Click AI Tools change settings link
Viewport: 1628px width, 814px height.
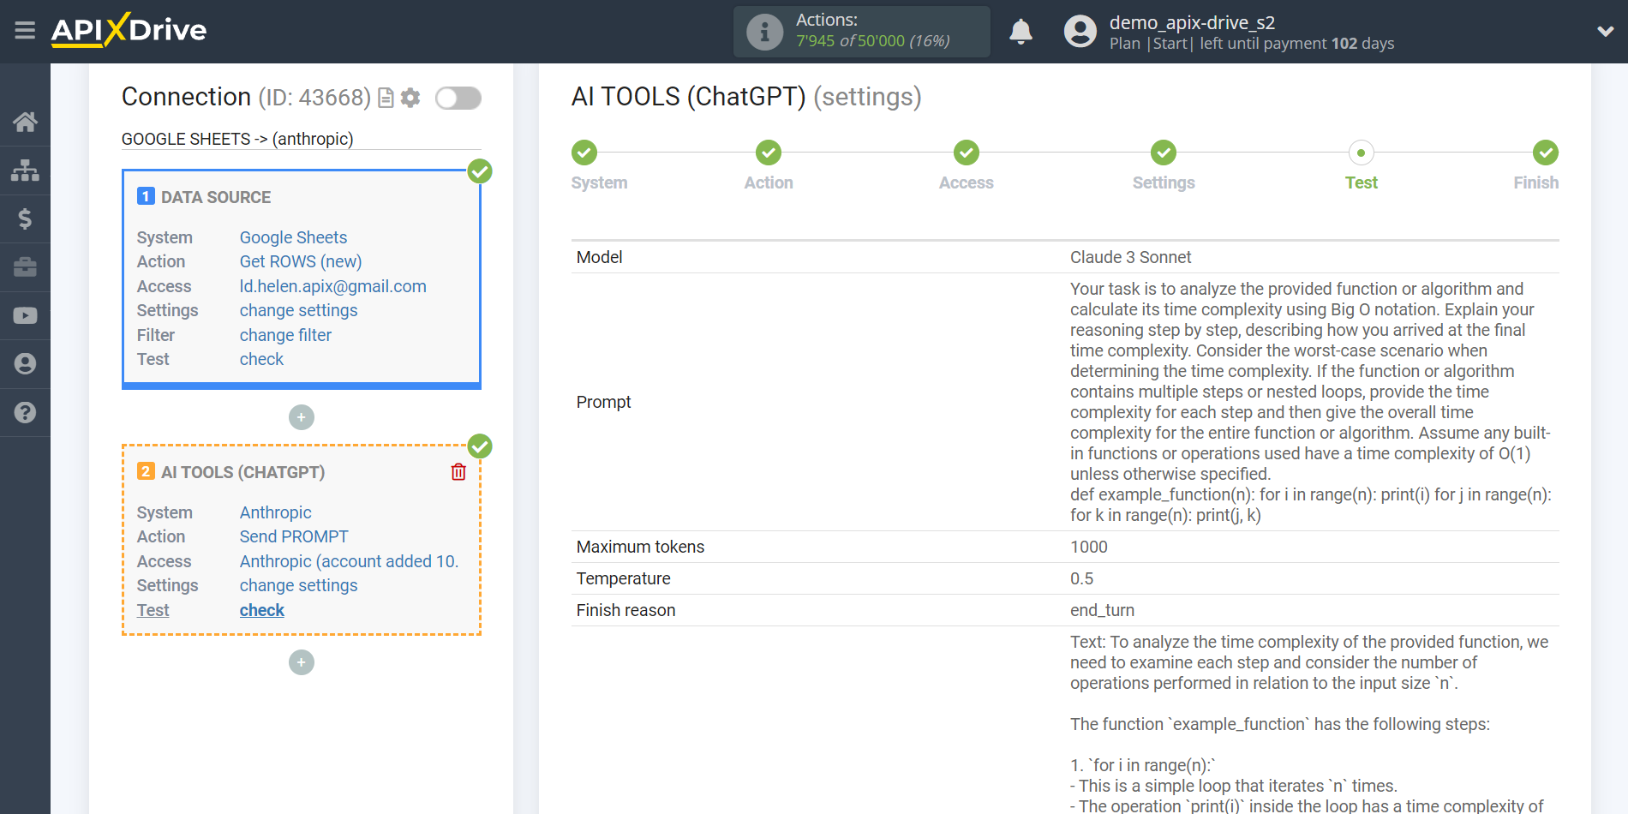(299, 585)
